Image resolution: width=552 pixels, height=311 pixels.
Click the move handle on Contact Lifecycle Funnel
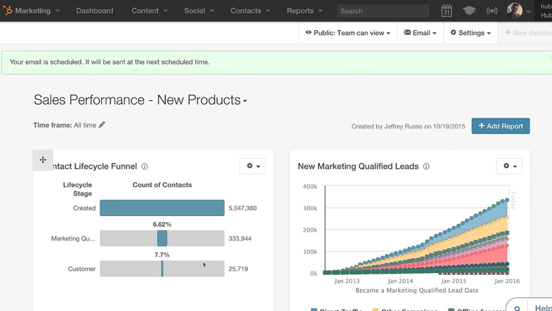click(43, 160)
